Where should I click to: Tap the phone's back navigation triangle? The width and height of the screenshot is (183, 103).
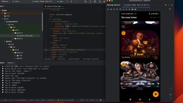(149, 99)
